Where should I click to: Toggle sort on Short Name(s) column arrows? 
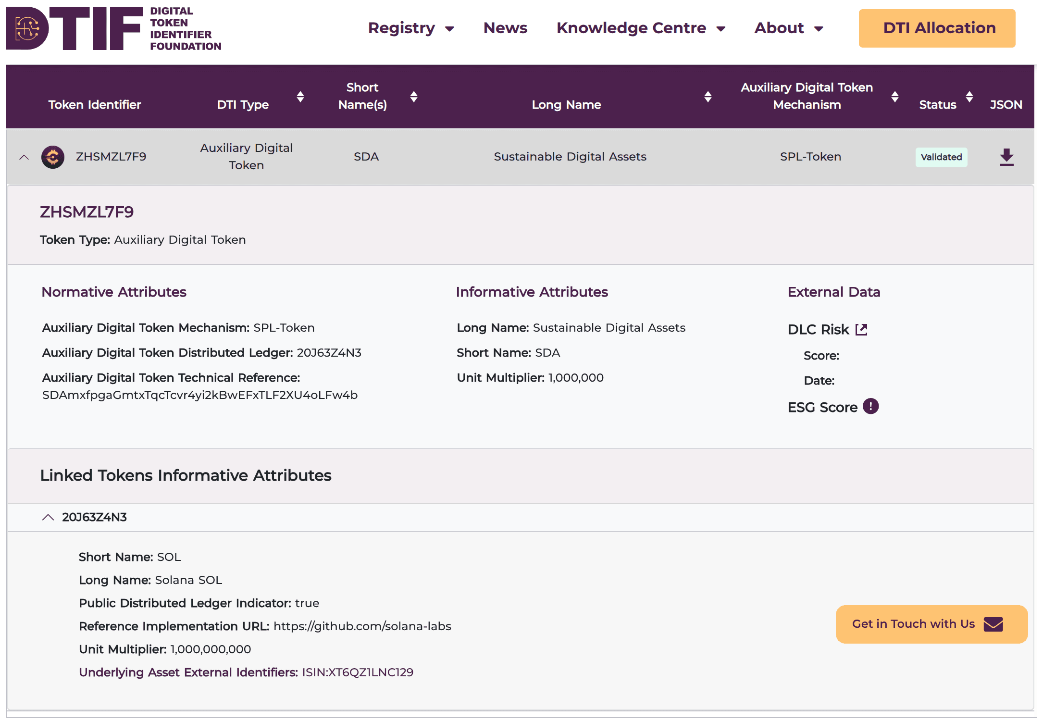pos(414,97)
